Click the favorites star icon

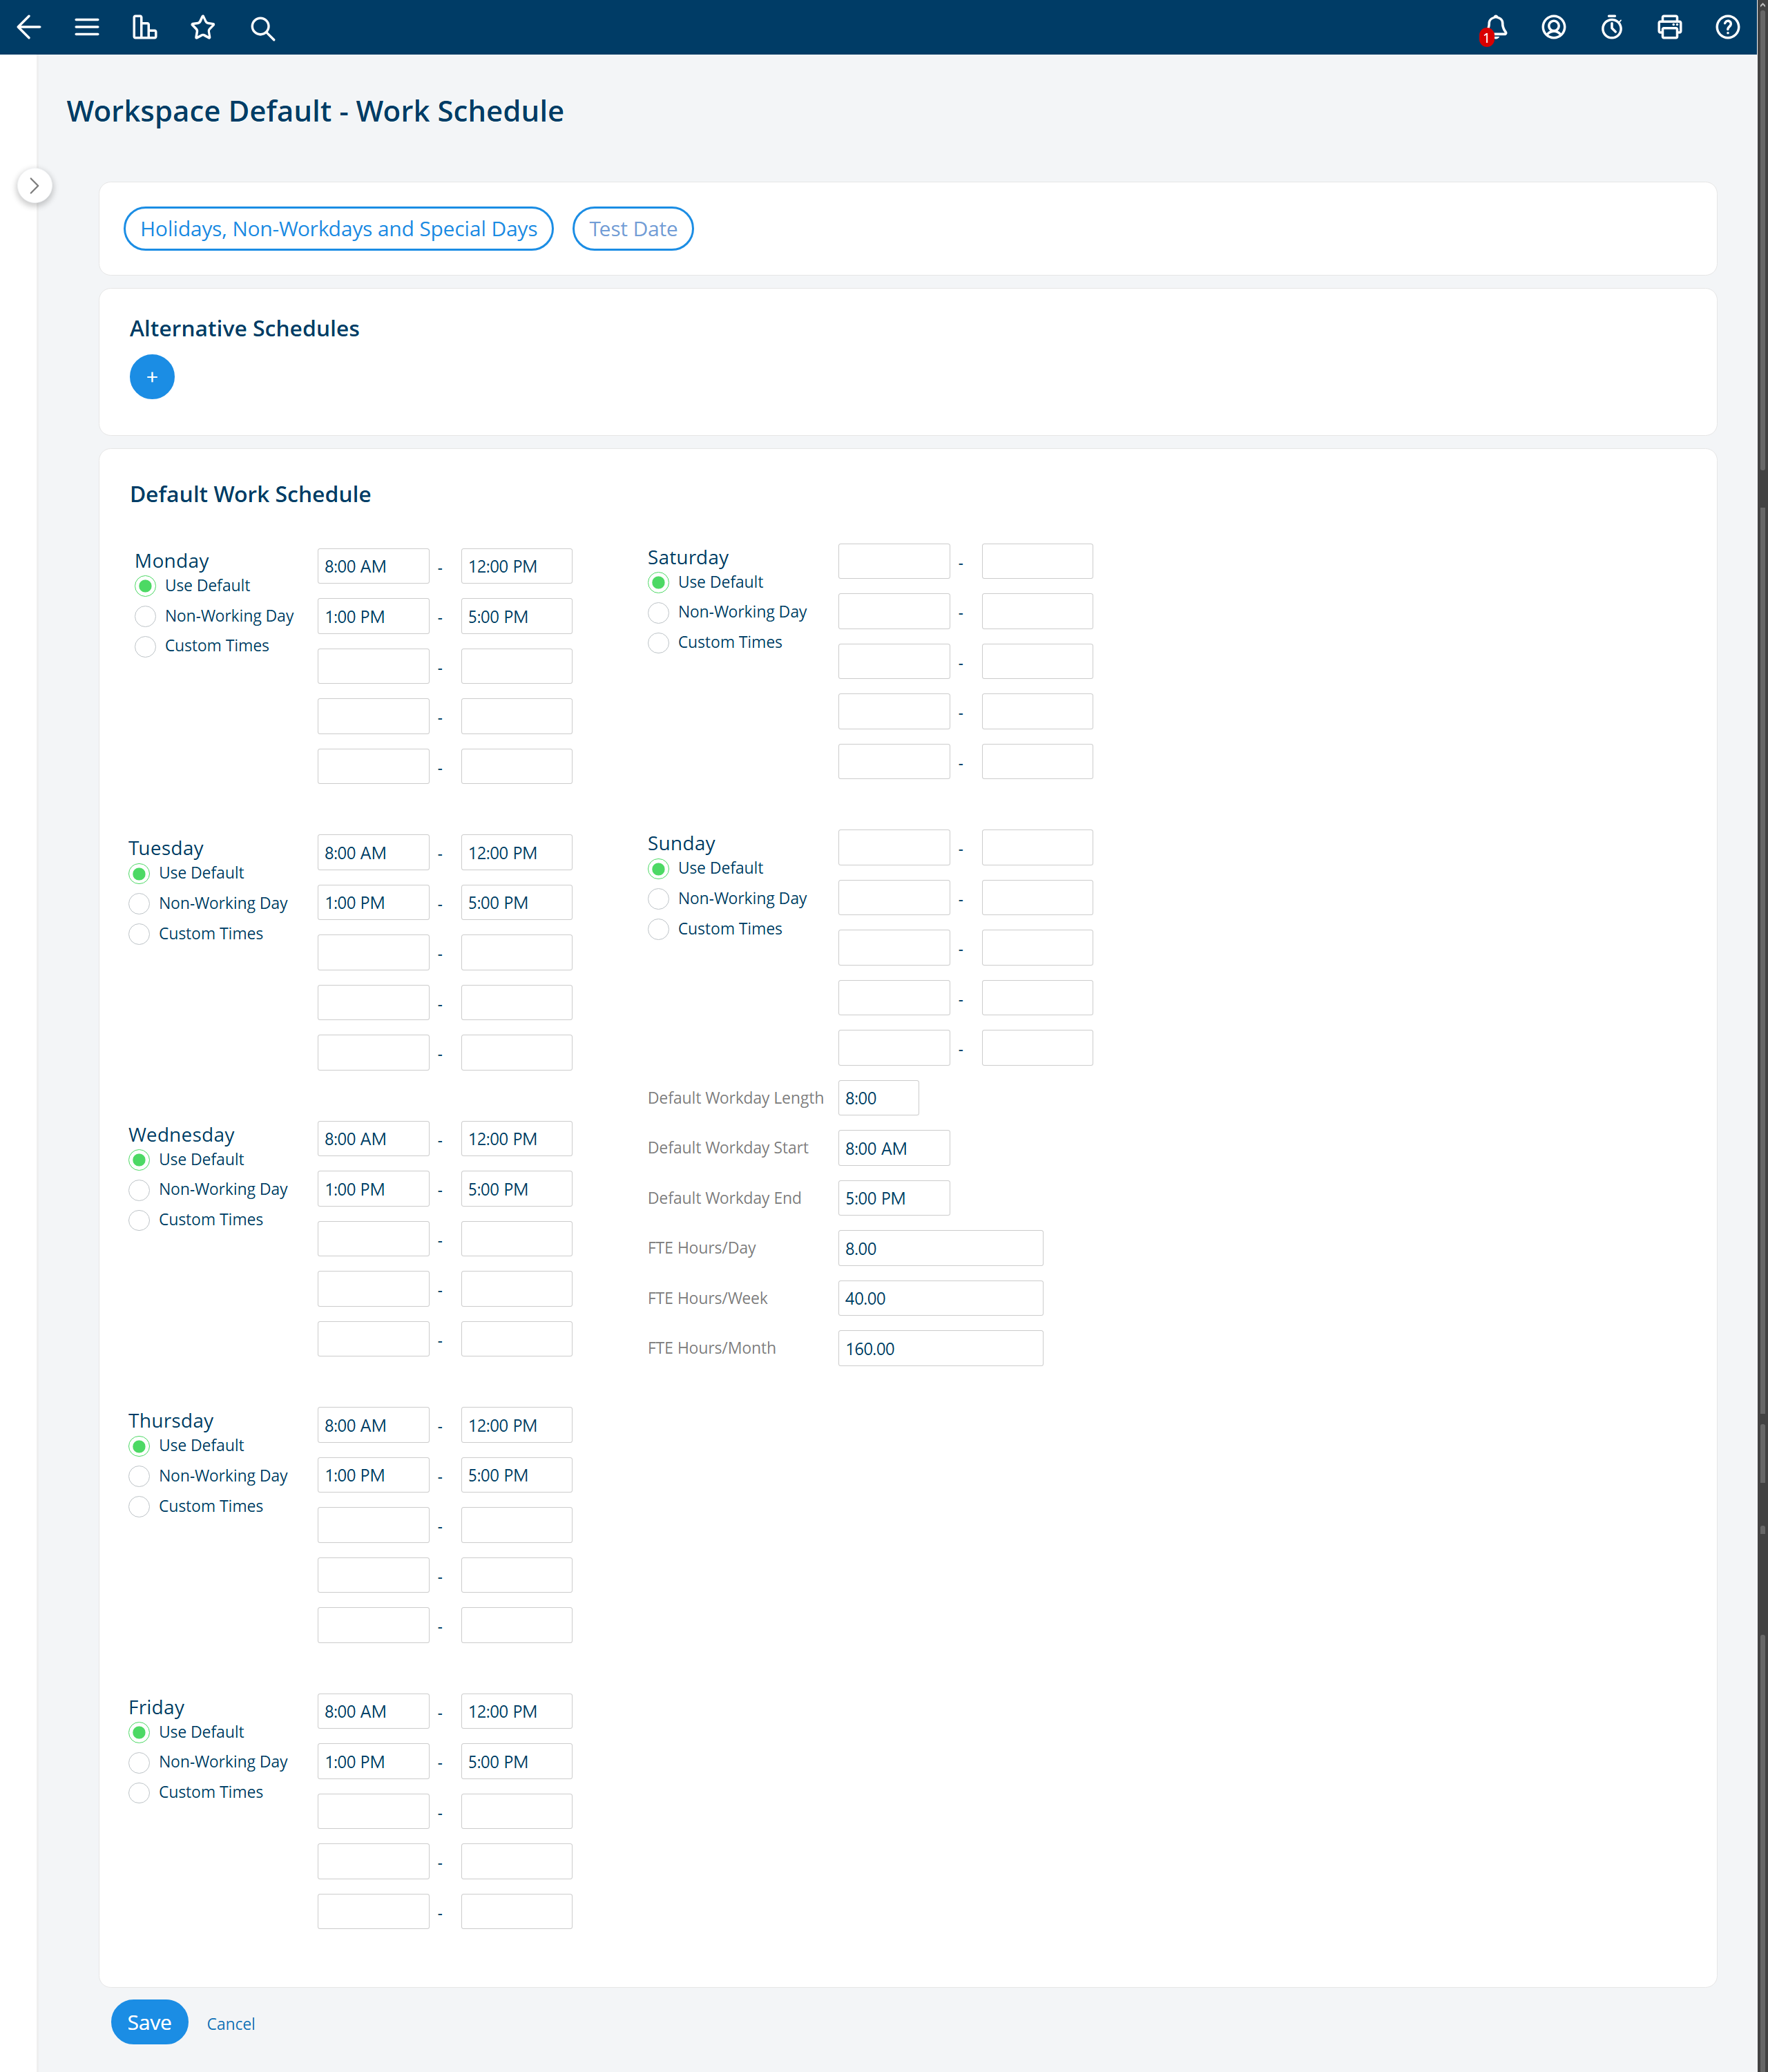pyautogui.click(x=203, y=27)
